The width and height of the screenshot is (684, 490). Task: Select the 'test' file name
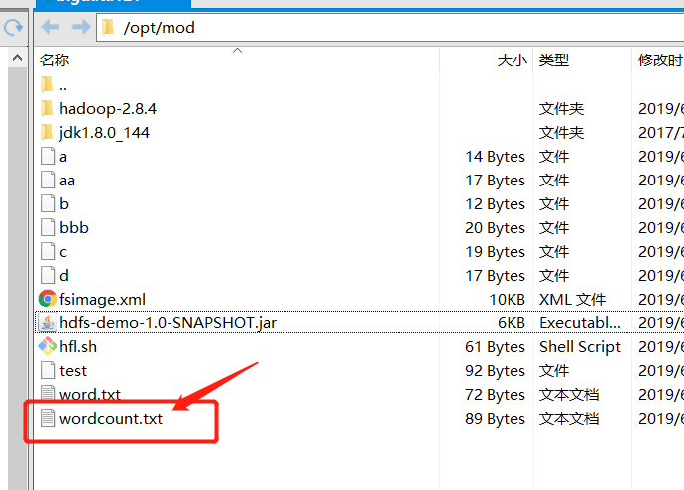coord(73,370)
